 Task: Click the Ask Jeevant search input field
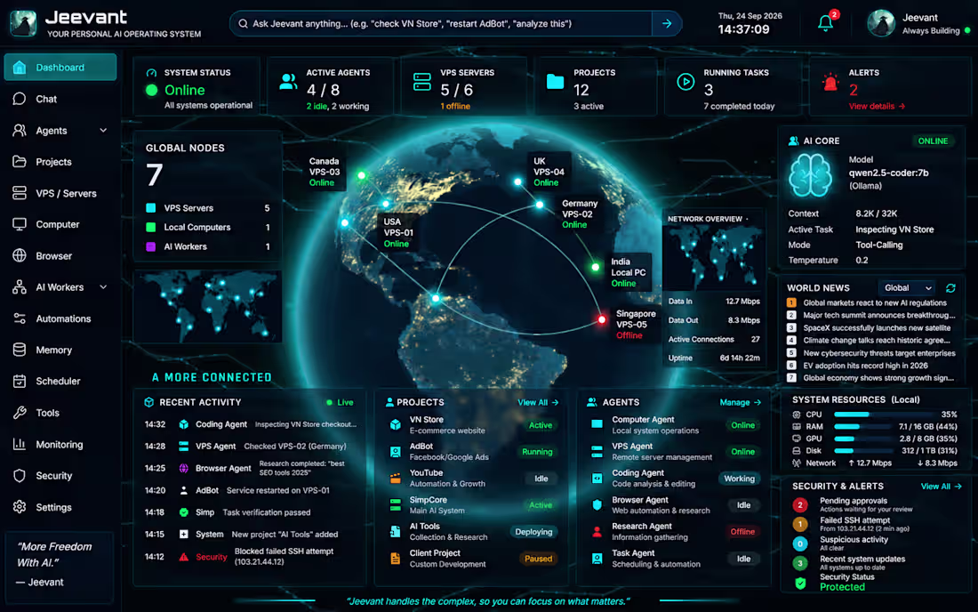coord(441,24)
